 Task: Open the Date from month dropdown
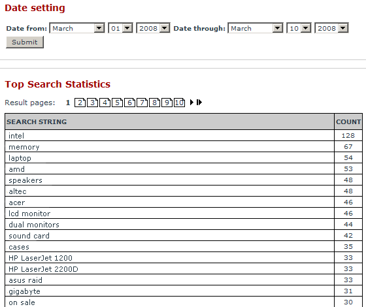[x=77, y=28]
